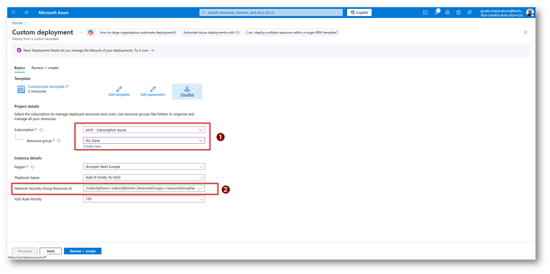Ask about deploying multiple resources in ARM template
This screenshot has height=274, width=550.
coord(292,32)
